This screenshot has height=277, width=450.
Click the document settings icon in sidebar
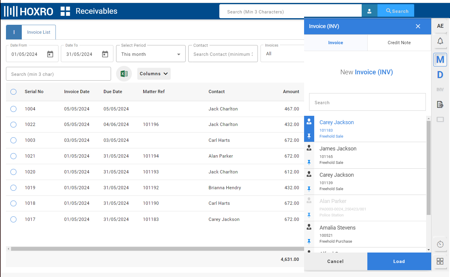tap(440, 104)
